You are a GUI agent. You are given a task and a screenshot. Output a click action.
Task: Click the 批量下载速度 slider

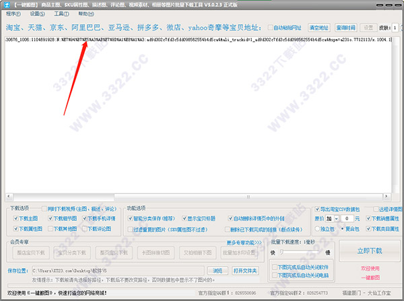tap(300, 252)
